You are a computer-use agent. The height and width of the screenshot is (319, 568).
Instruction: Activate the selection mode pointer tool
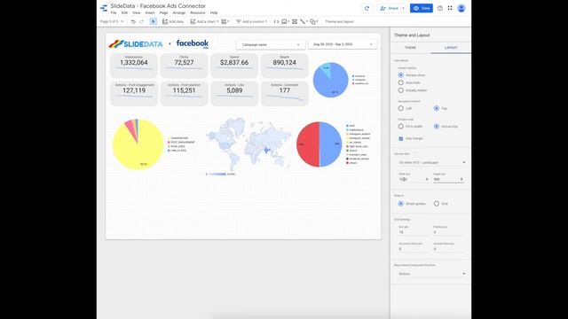(x=154, y=21)
